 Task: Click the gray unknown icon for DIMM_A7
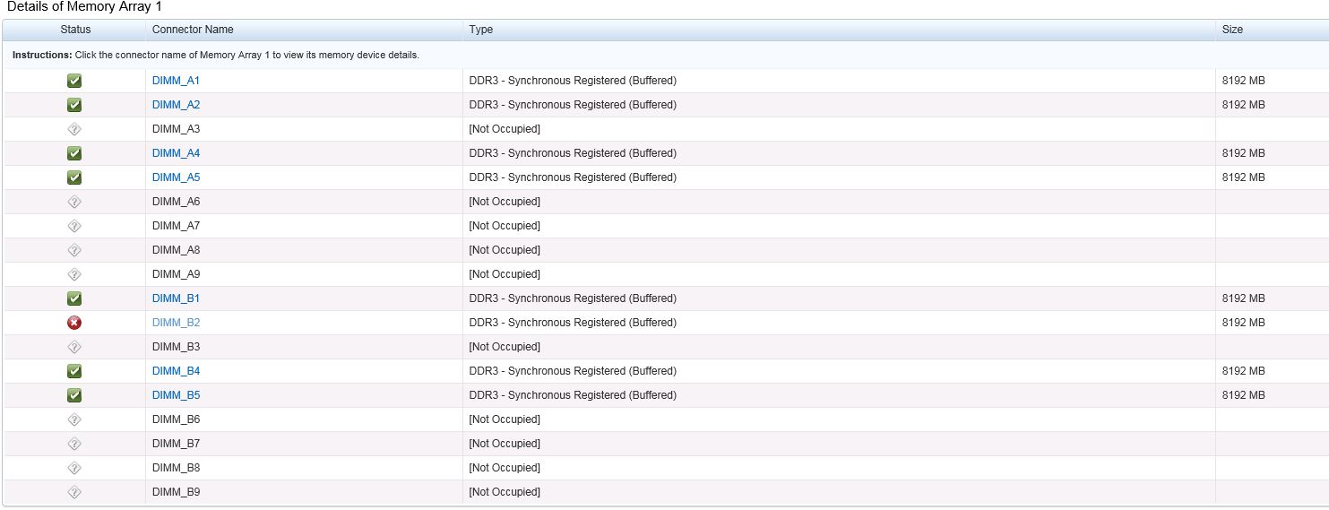[74, 226]
